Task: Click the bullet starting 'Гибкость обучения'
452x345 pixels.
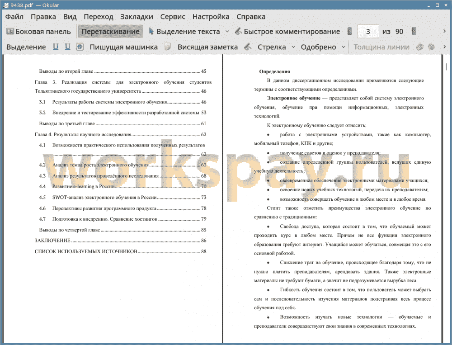Action: click(x=343, y=299)
